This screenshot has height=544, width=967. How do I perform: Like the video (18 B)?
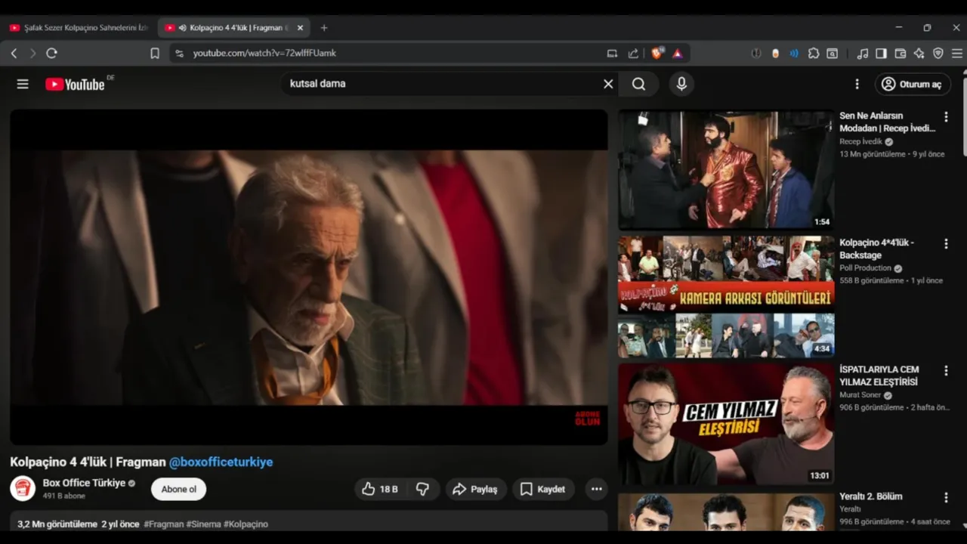tap(381, 489)
